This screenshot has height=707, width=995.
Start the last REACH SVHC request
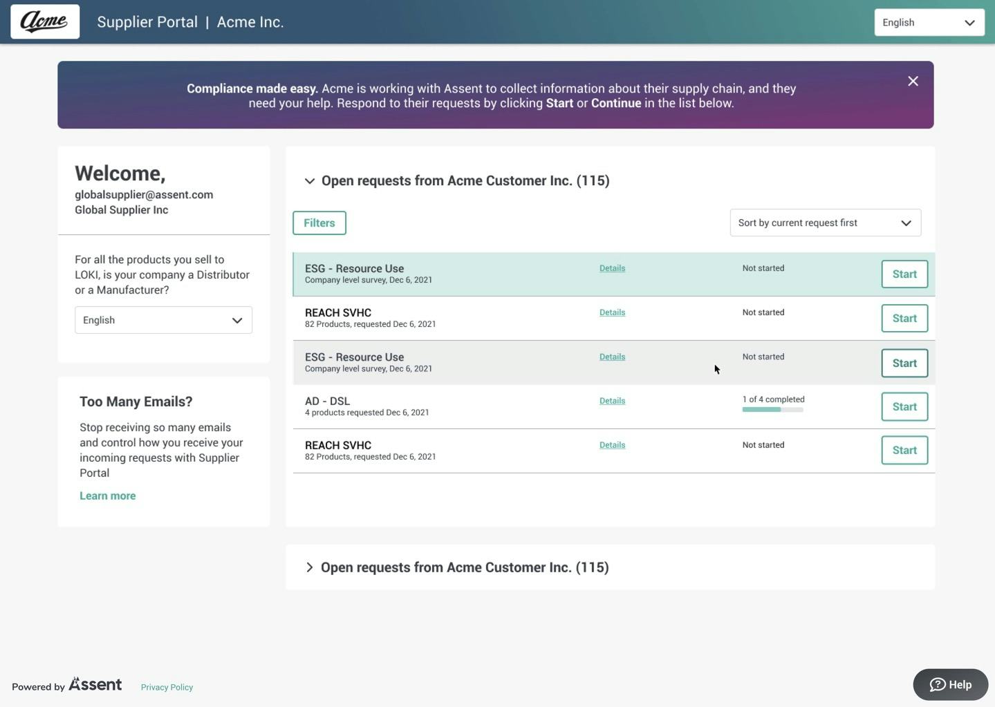pyautogui.click(x=904, y=449)
